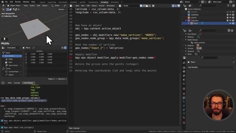Open the viewport Add menu

(38, 6)
